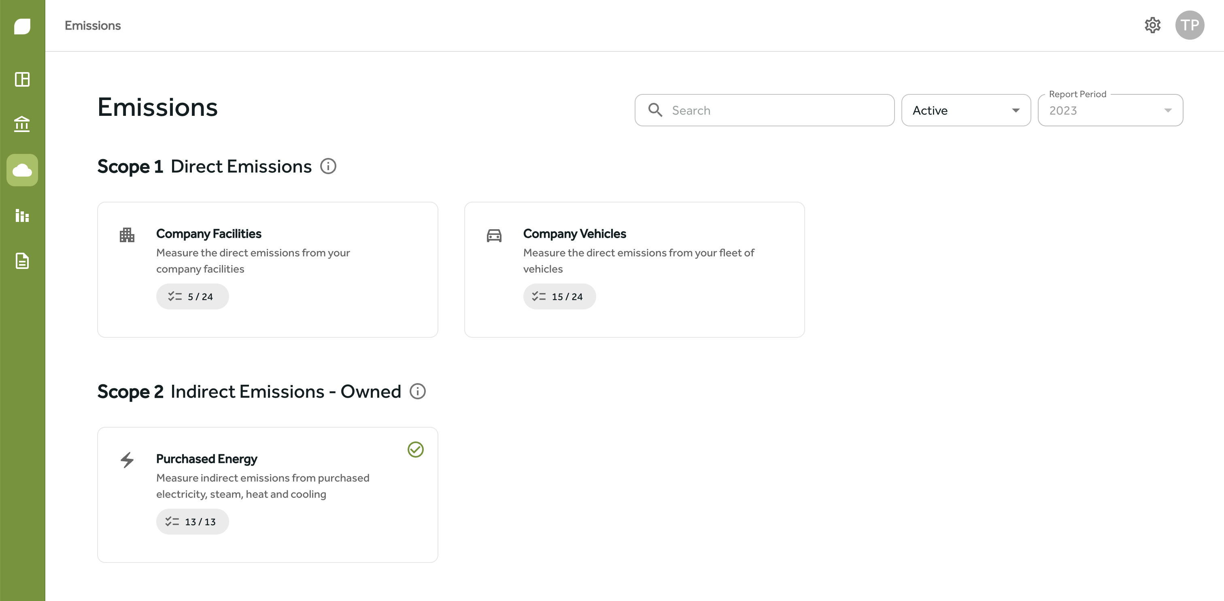Open the Scope 2 Indirect Emissions info tooltip

point(417,391)
